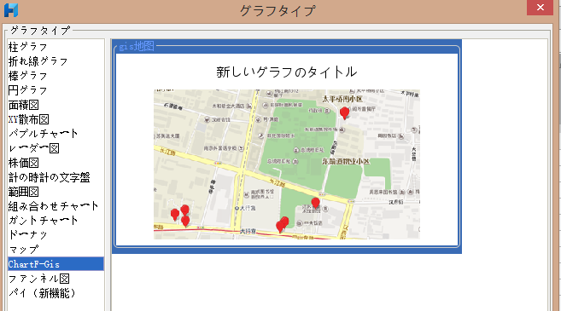The height and width of the screenshot is (311, 561).
Task: Select 柱グラフ chart type
Action: coord(56,47)
